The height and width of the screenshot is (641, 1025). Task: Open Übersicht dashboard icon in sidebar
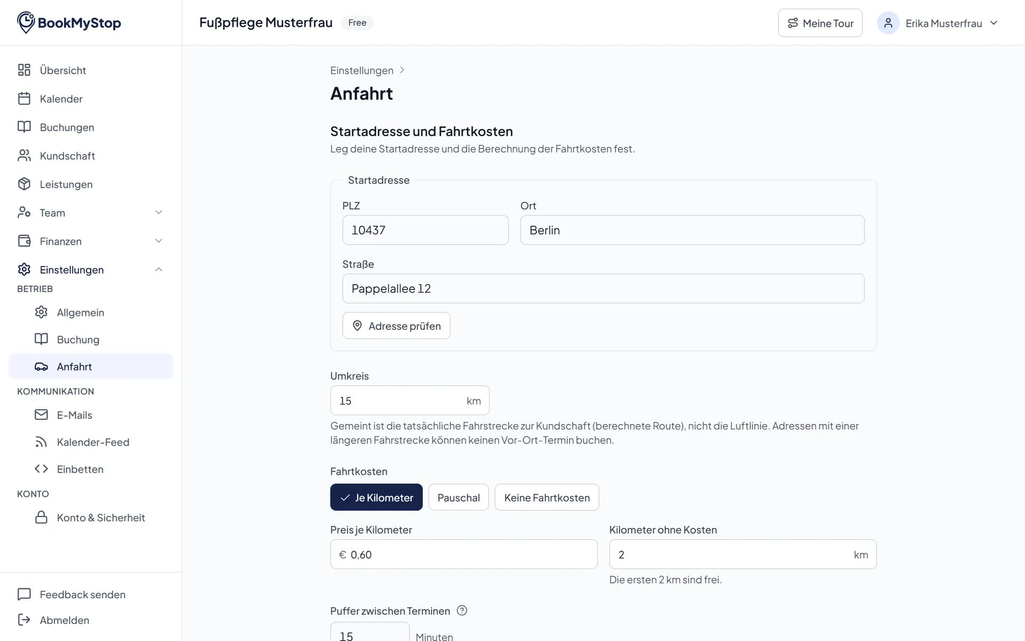click(x=24, y=70)
